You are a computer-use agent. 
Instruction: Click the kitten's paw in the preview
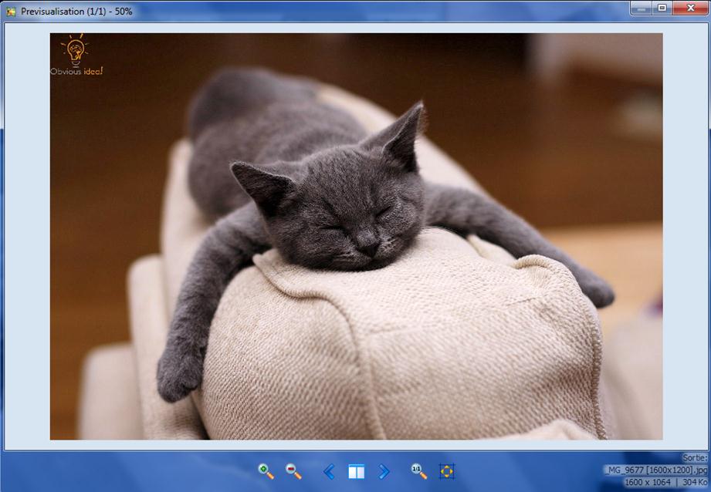pyautogui.click(x=179, y=377)
